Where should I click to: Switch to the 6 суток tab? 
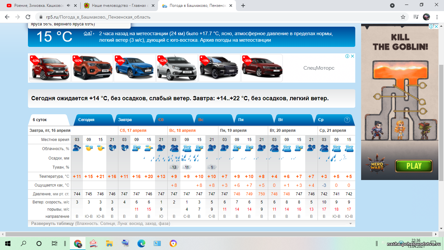point(48,120)
